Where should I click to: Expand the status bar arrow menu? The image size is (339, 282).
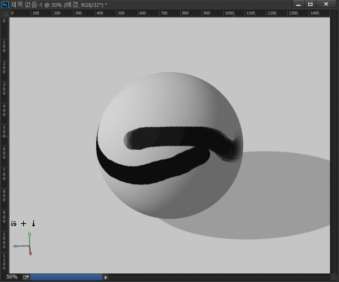tap(106, 277)
